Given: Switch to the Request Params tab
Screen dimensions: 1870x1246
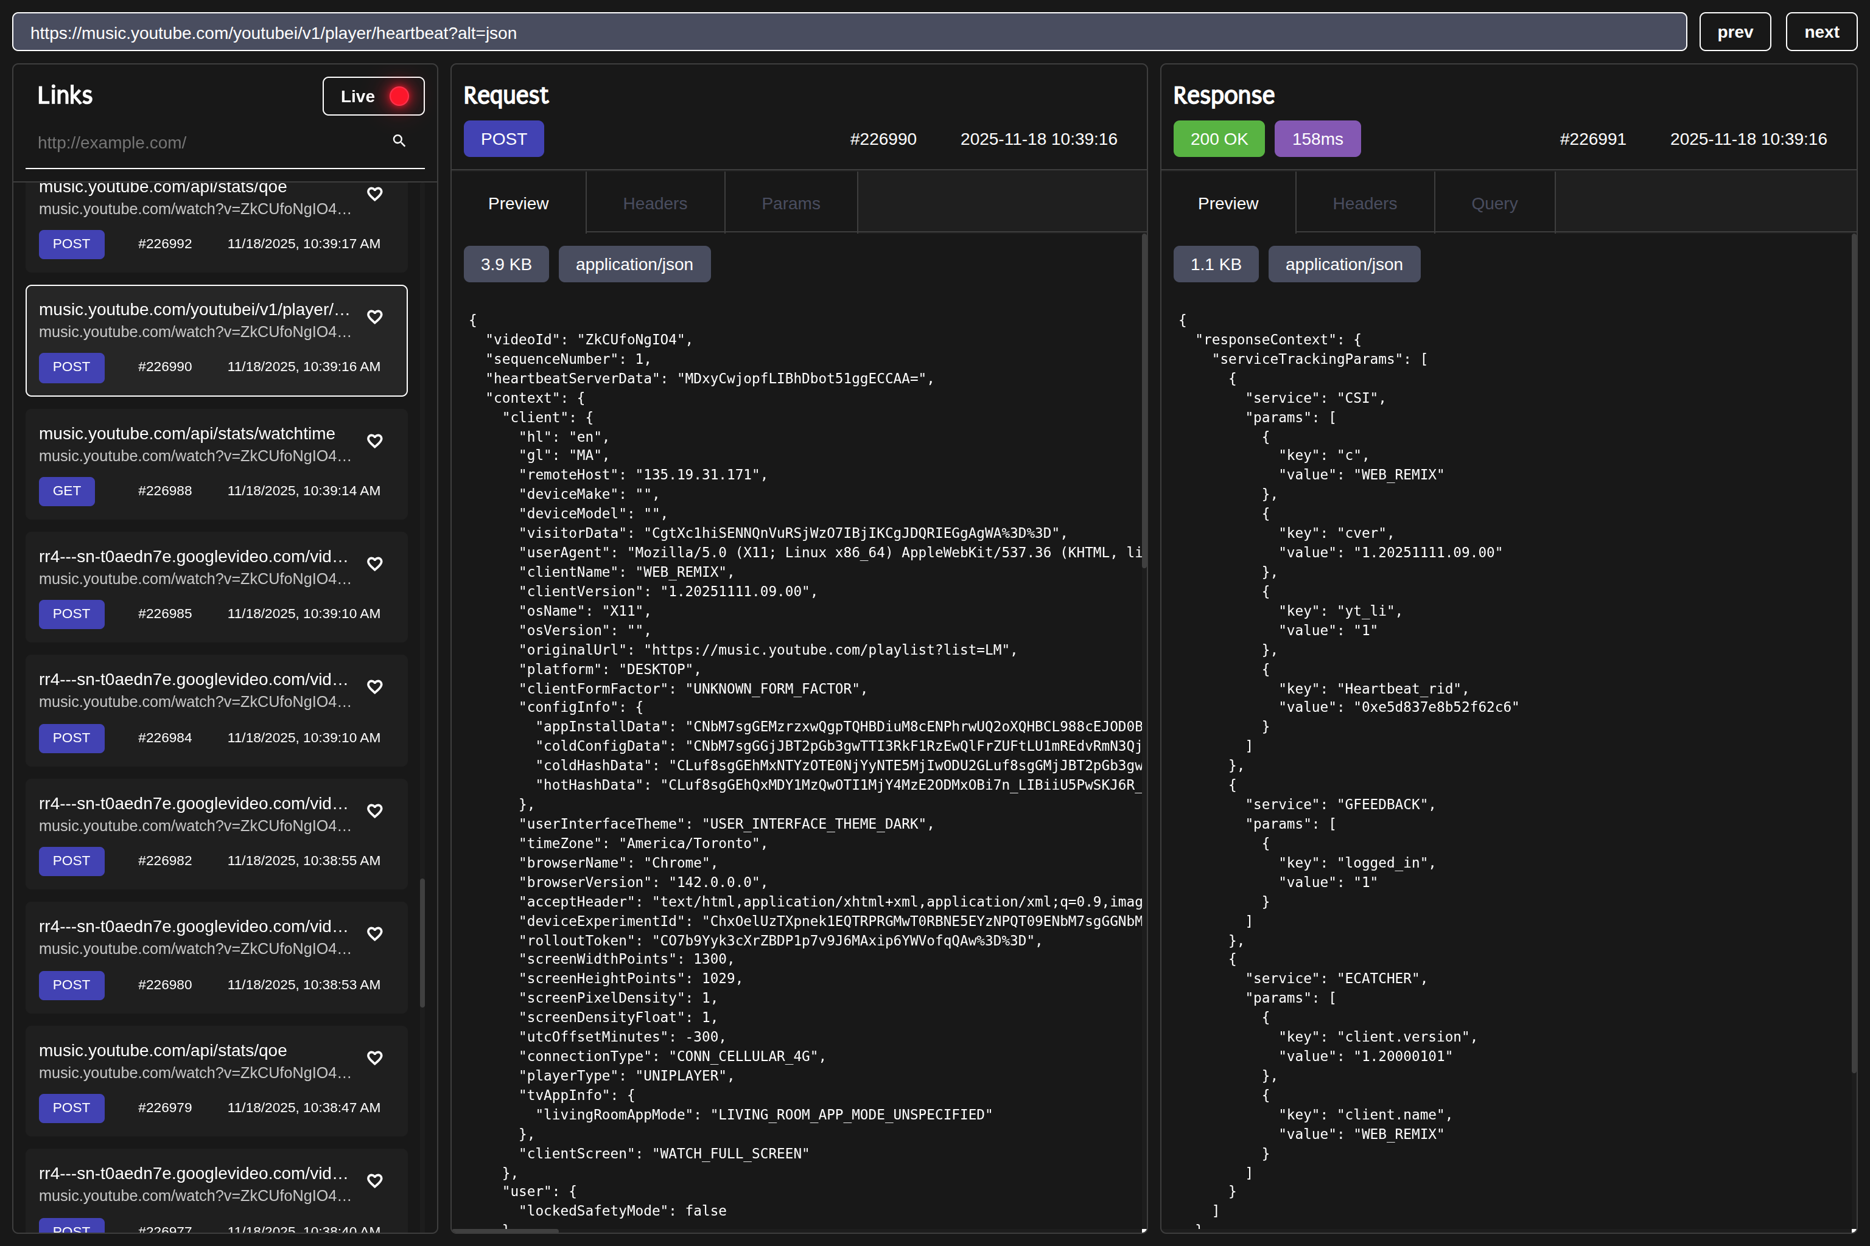Looking at the screenshot, I should pos(790,203).
